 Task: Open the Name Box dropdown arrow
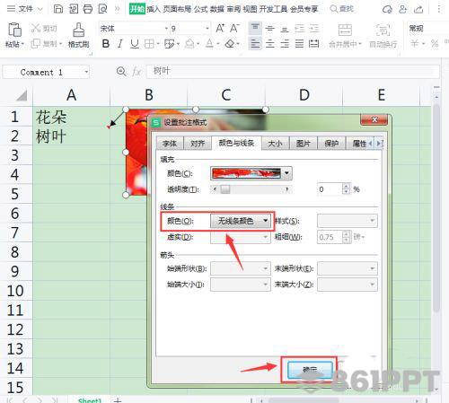[86, 72]
